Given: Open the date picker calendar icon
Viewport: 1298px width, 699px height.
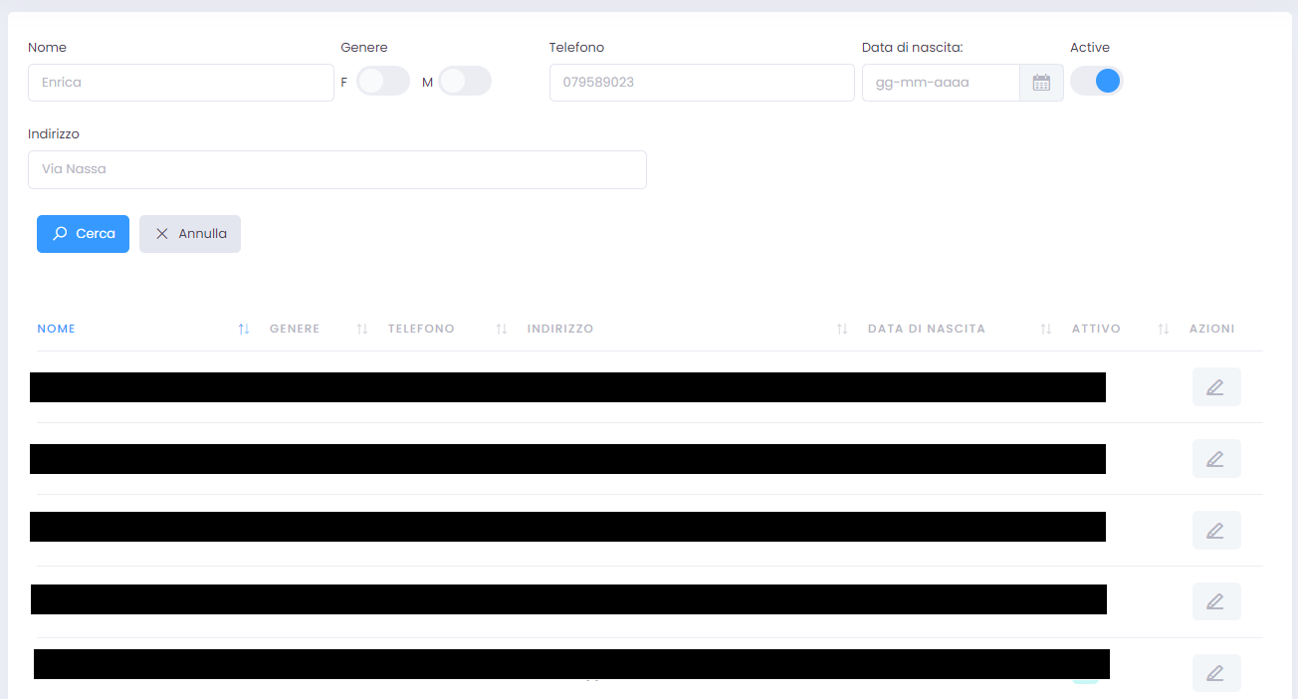Looking at the screenshot, I should click(1041, 82).
